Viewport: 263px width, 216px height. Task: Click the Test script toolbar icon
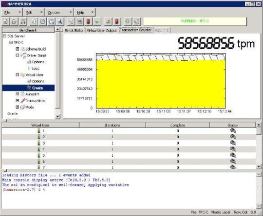click(x=71, y=21)
